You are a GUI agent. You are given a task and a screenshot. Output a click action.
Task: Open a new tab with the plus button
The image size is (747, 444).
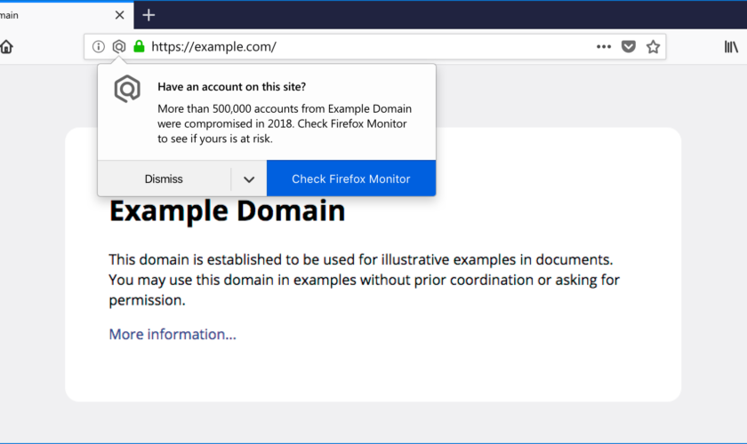point(149,15)
